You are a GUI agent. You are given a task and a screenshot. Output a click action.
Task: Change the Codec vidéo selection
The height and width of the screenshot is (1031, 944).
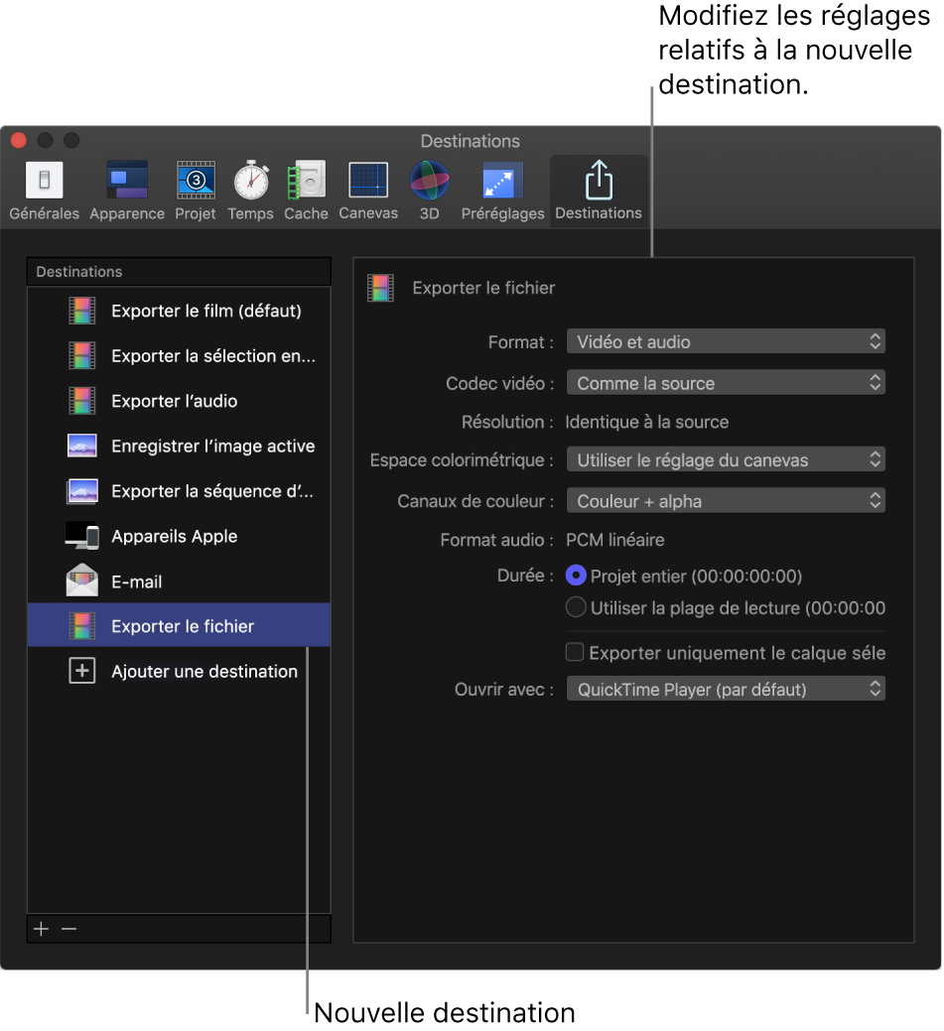click(x=726, y=382)
